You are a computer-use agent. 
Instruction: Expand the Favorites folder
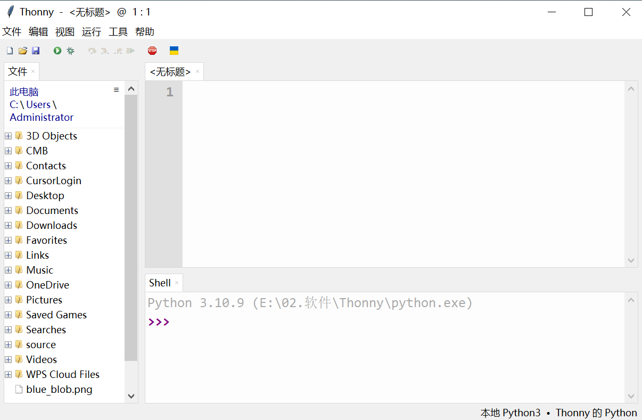point(8,240)
